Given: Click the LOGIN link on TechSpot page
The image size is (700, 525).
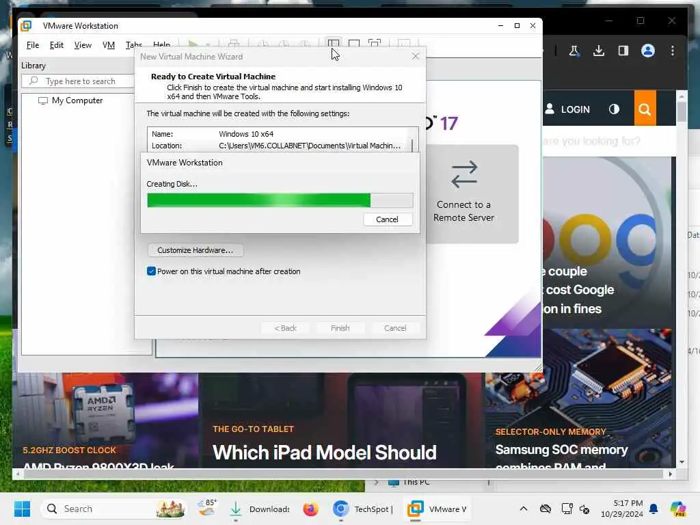Looking at the screenshot, I should click(x=567, y=109).
